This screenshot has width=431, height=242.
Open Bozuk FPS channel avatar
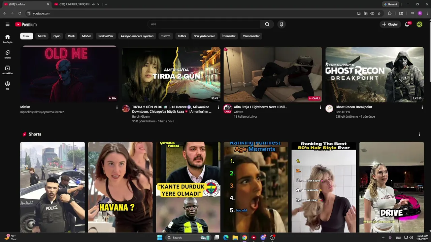[x=329, y=108]
